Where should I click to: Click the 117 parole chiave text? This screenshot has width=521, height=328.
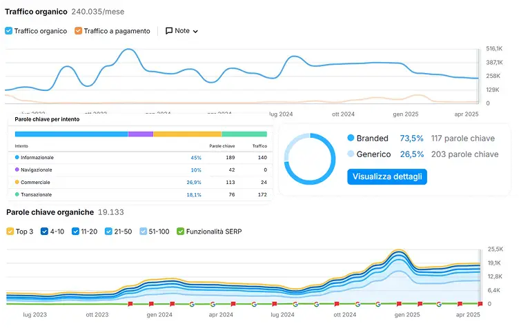(463, 139)
